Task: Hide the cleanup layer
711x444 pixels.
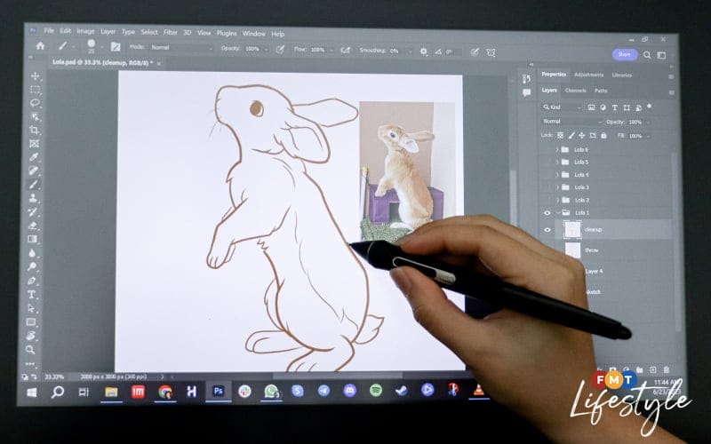Action: pos(547,229)
